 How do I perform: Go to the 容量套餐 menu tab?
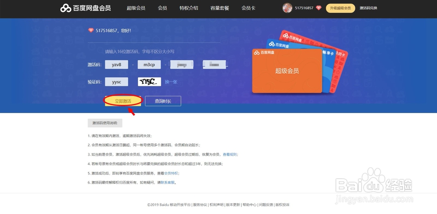[220, 8]
